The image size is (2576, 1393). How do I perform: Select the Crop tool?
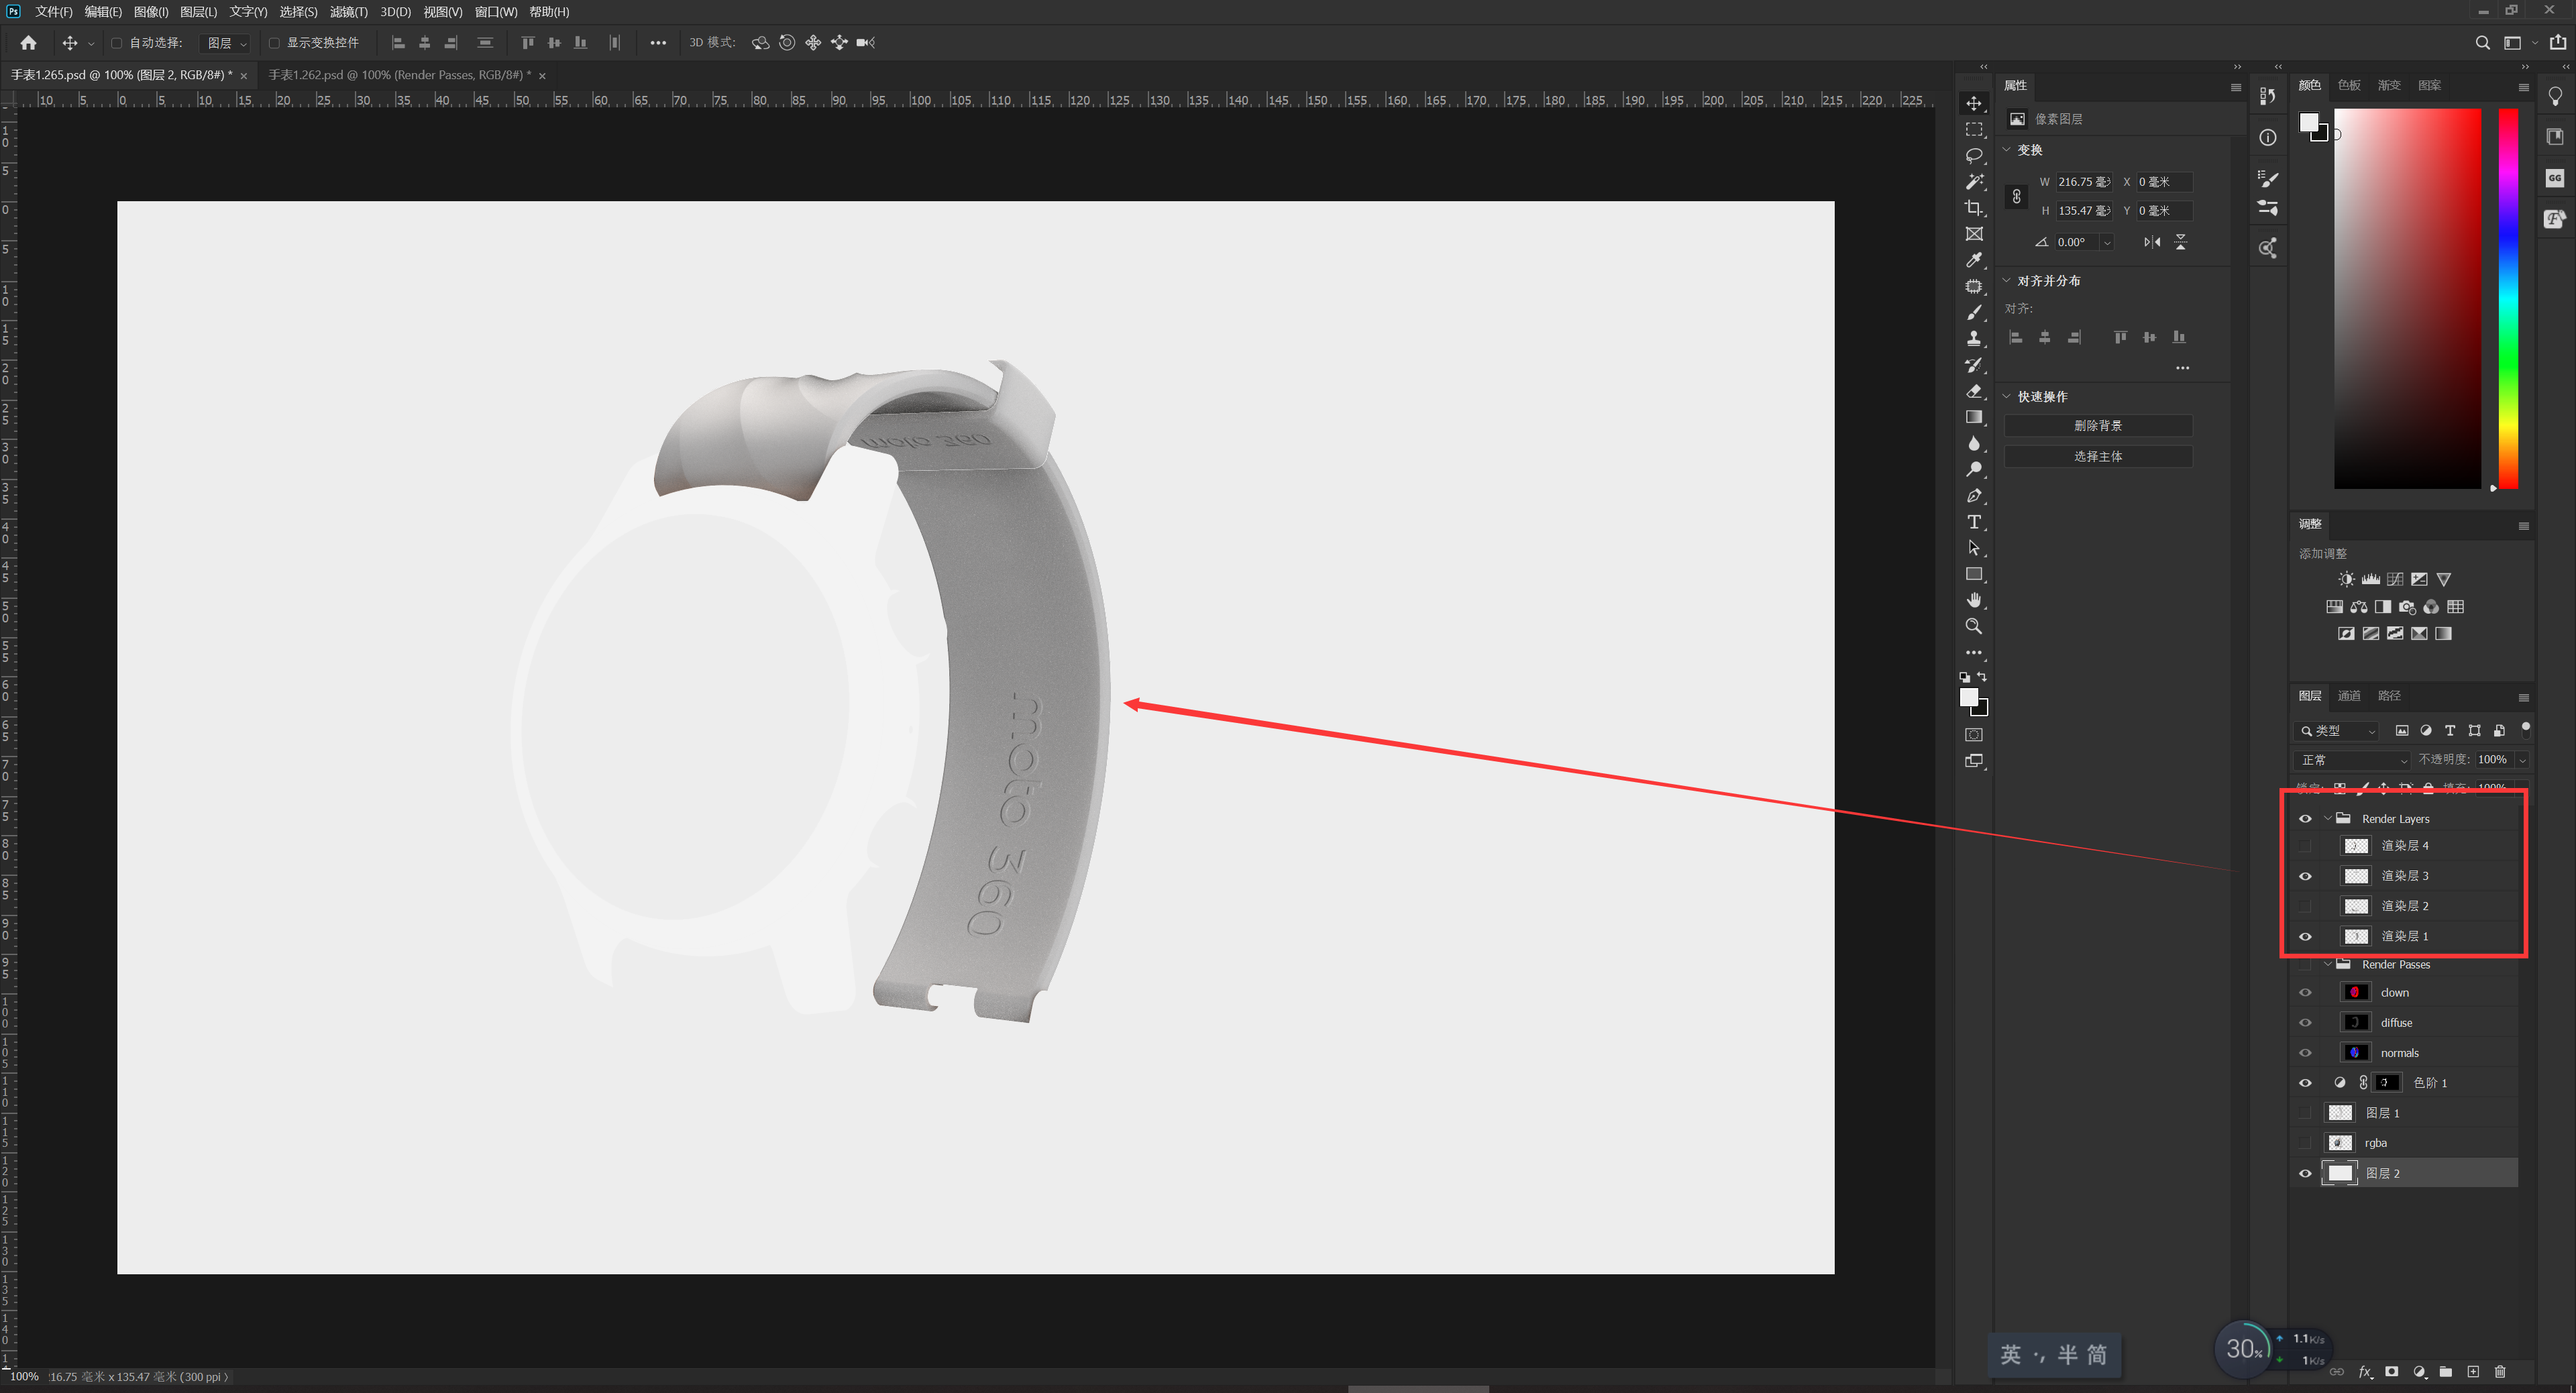[x=1973, y=208]
